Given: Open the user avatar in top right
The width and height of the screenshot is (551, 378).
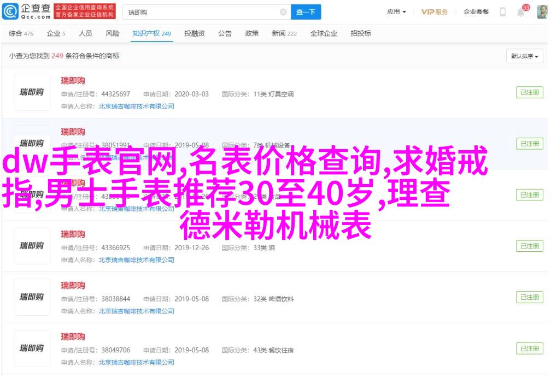Looking at the screenshot, I should (x=542, y=12).
